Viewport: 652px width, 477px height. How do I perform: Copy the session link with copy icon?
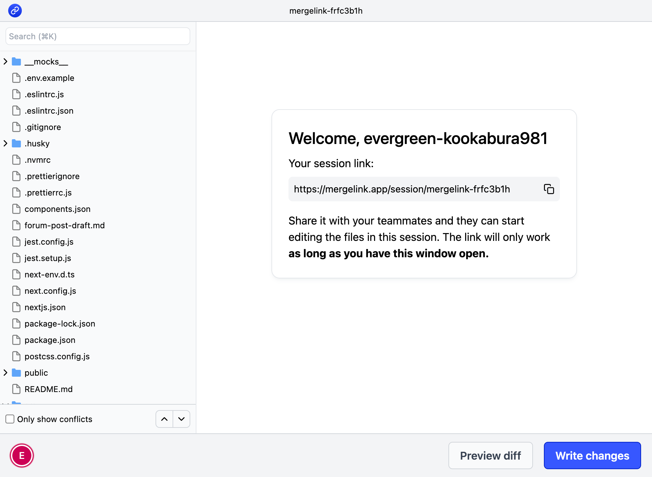[x=548, y=189]
